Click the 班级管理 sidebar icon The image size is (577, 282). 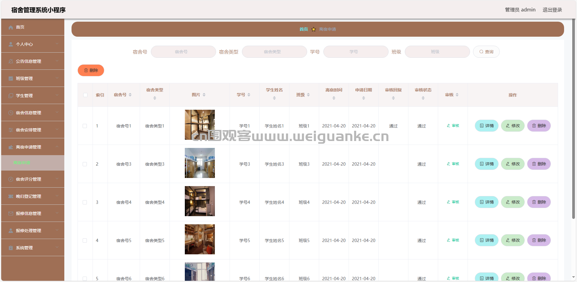pyautogui.click(x=11, y=79)
